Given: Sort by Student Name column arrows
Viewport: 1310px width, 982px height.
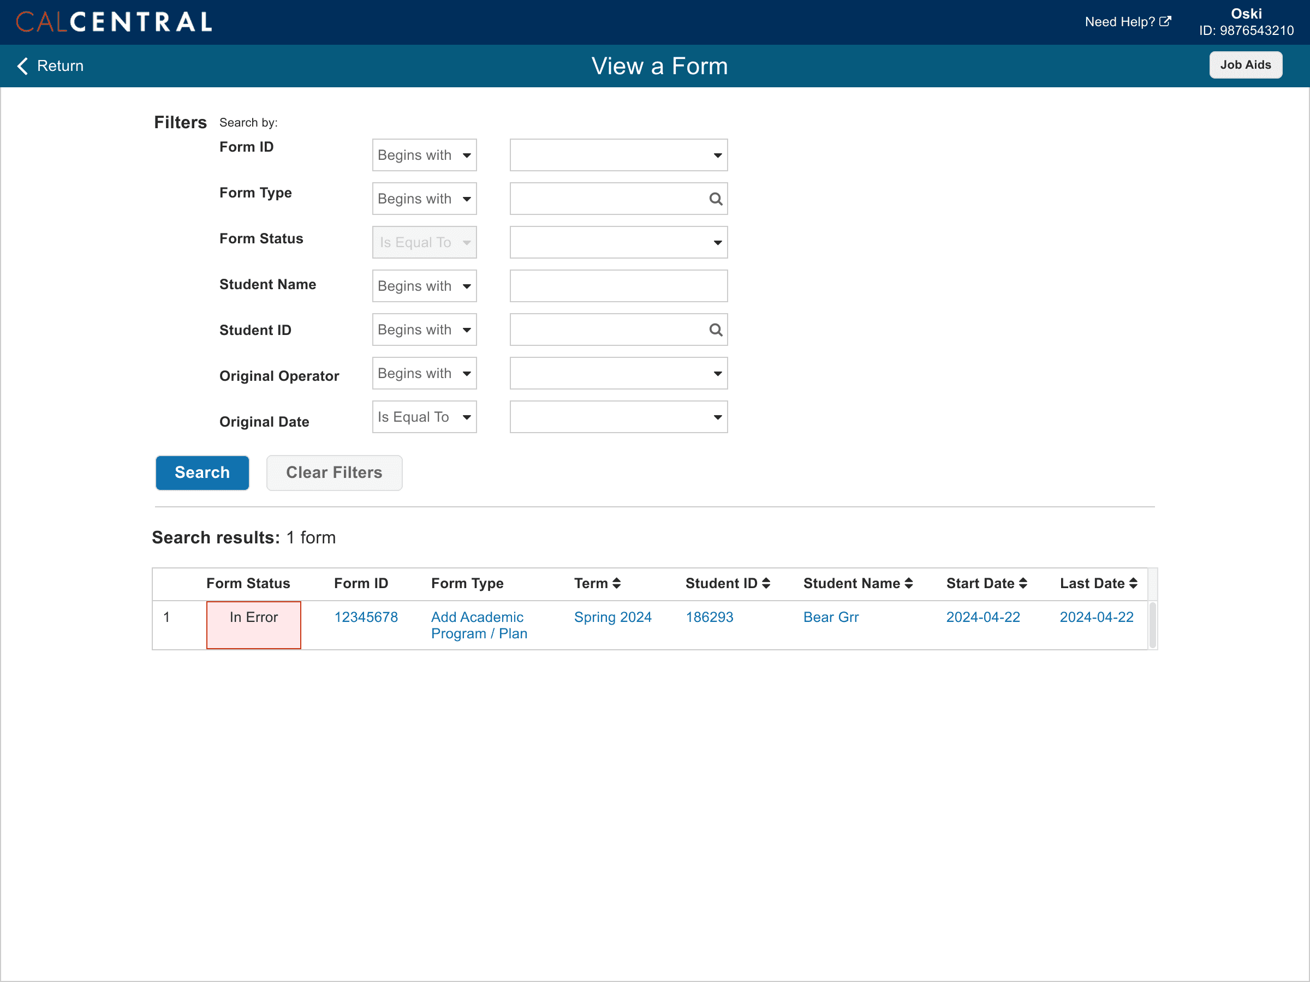Looking at the screenshot, I should [908, 583].
